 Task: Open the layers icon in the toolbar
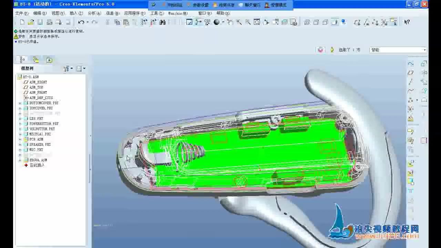[x=284, y=22]
